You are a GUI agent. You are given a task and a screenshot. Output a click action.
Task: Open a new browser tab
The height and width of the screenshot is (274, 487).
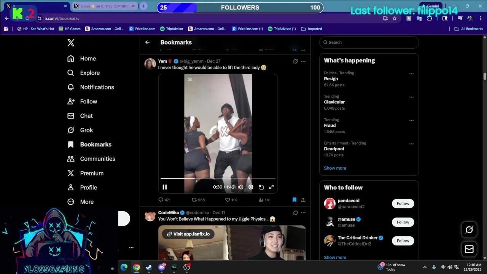pyautogui.click(x=143, y=6)
